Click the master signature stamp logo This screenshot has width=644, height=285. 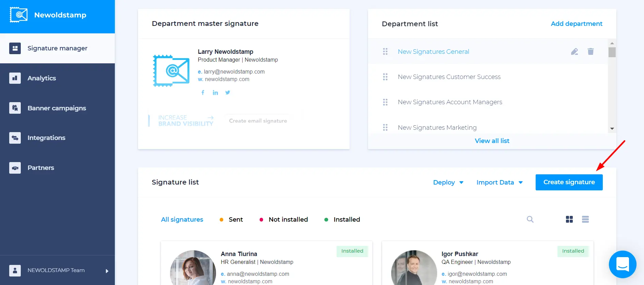[x=171, y=71]
